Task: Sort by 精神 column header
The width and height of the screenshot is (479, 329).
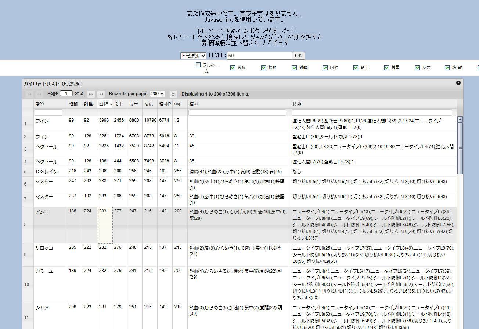Action: [x=239, y=104]
